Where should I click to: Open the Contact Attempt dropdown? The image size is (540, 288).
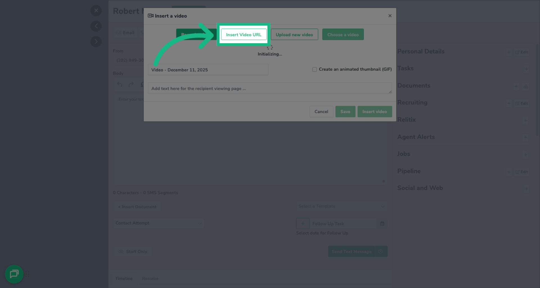[159, 223]
